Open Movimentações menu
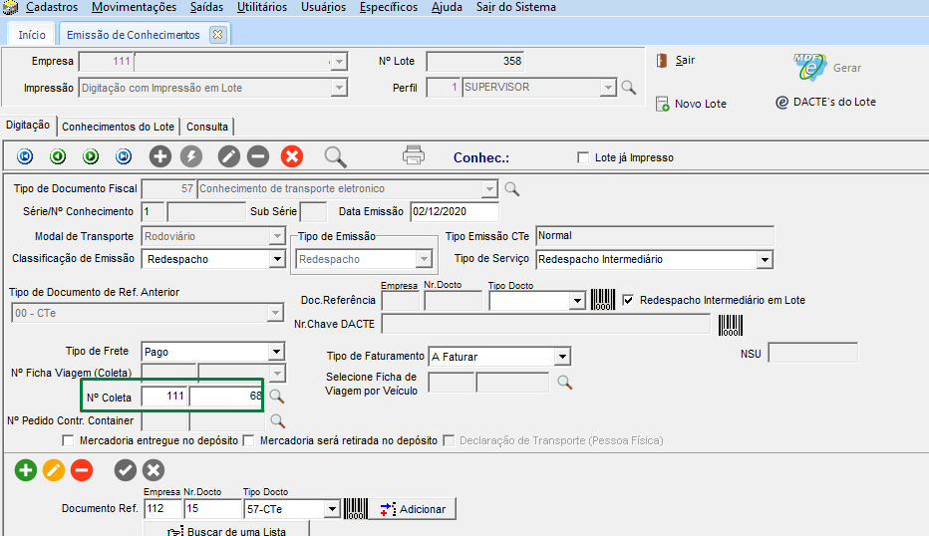 (134, 7)
